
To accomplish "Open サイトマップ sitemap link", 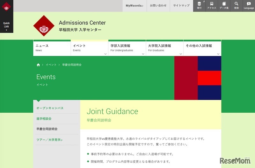I will click(x=181, y=5).
